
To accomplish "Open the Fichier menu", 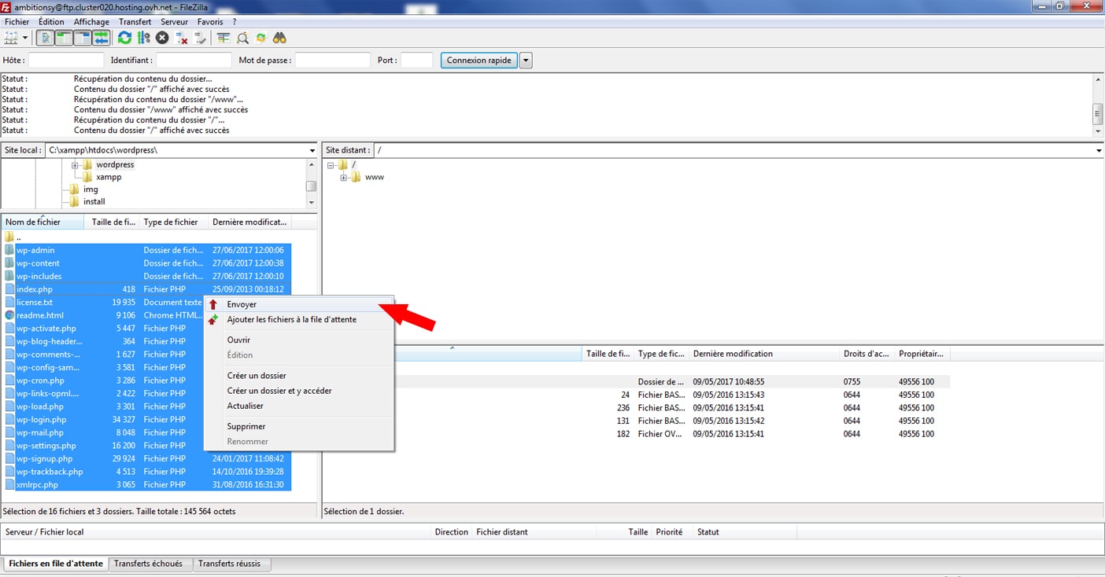I will tap(17, 22).
